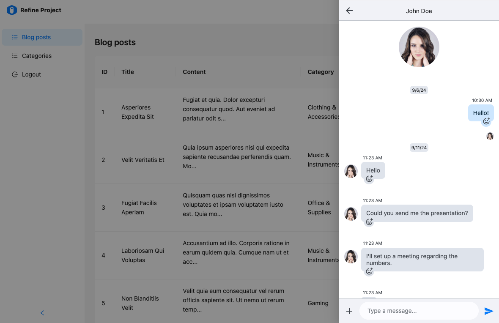Screen dimensions: 499x323
Task: Click John Doe's large profile picture
Action: [x=419, y=47]
